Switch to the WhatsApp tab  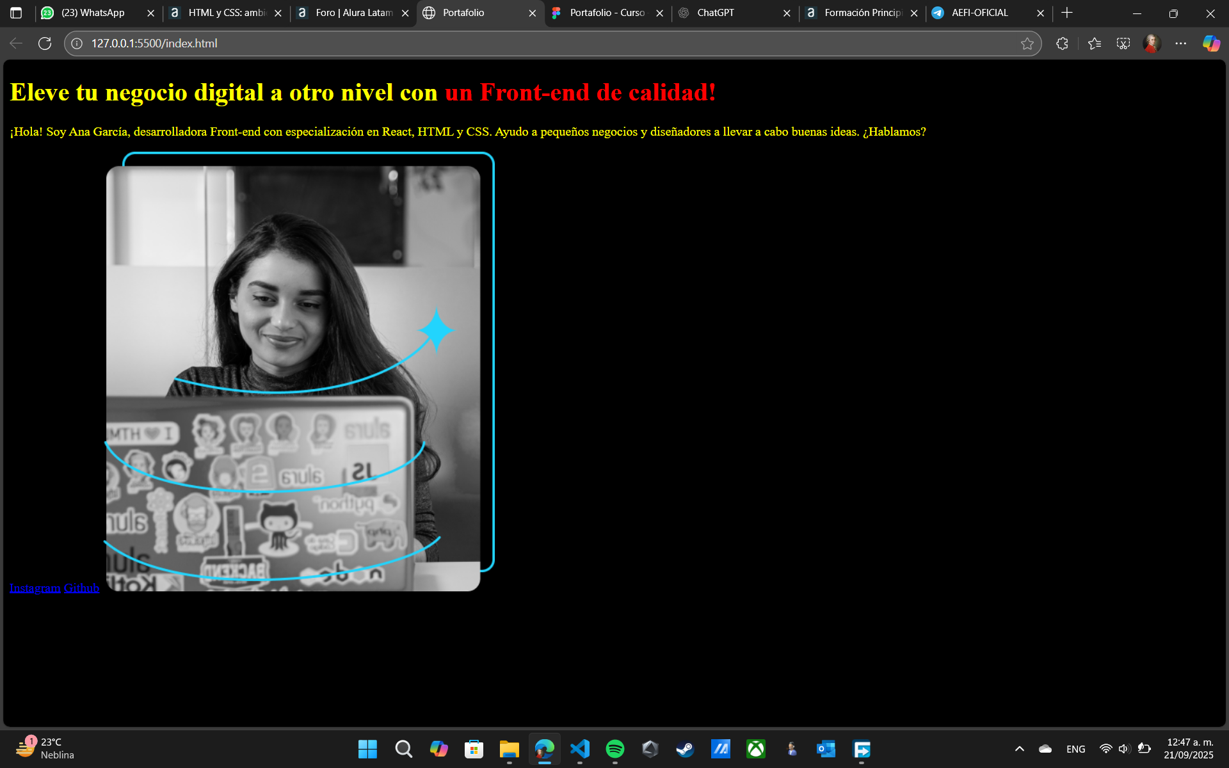click(x=93, y=13)
